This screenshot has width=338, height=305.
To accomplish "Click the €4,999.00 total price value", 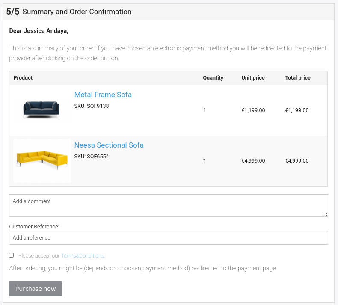I will (297, 161).
